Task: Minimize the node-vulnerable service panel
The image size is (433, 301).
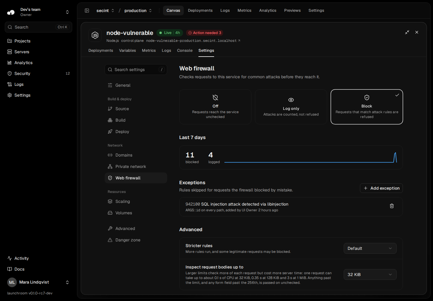Action: click(407, 32)
